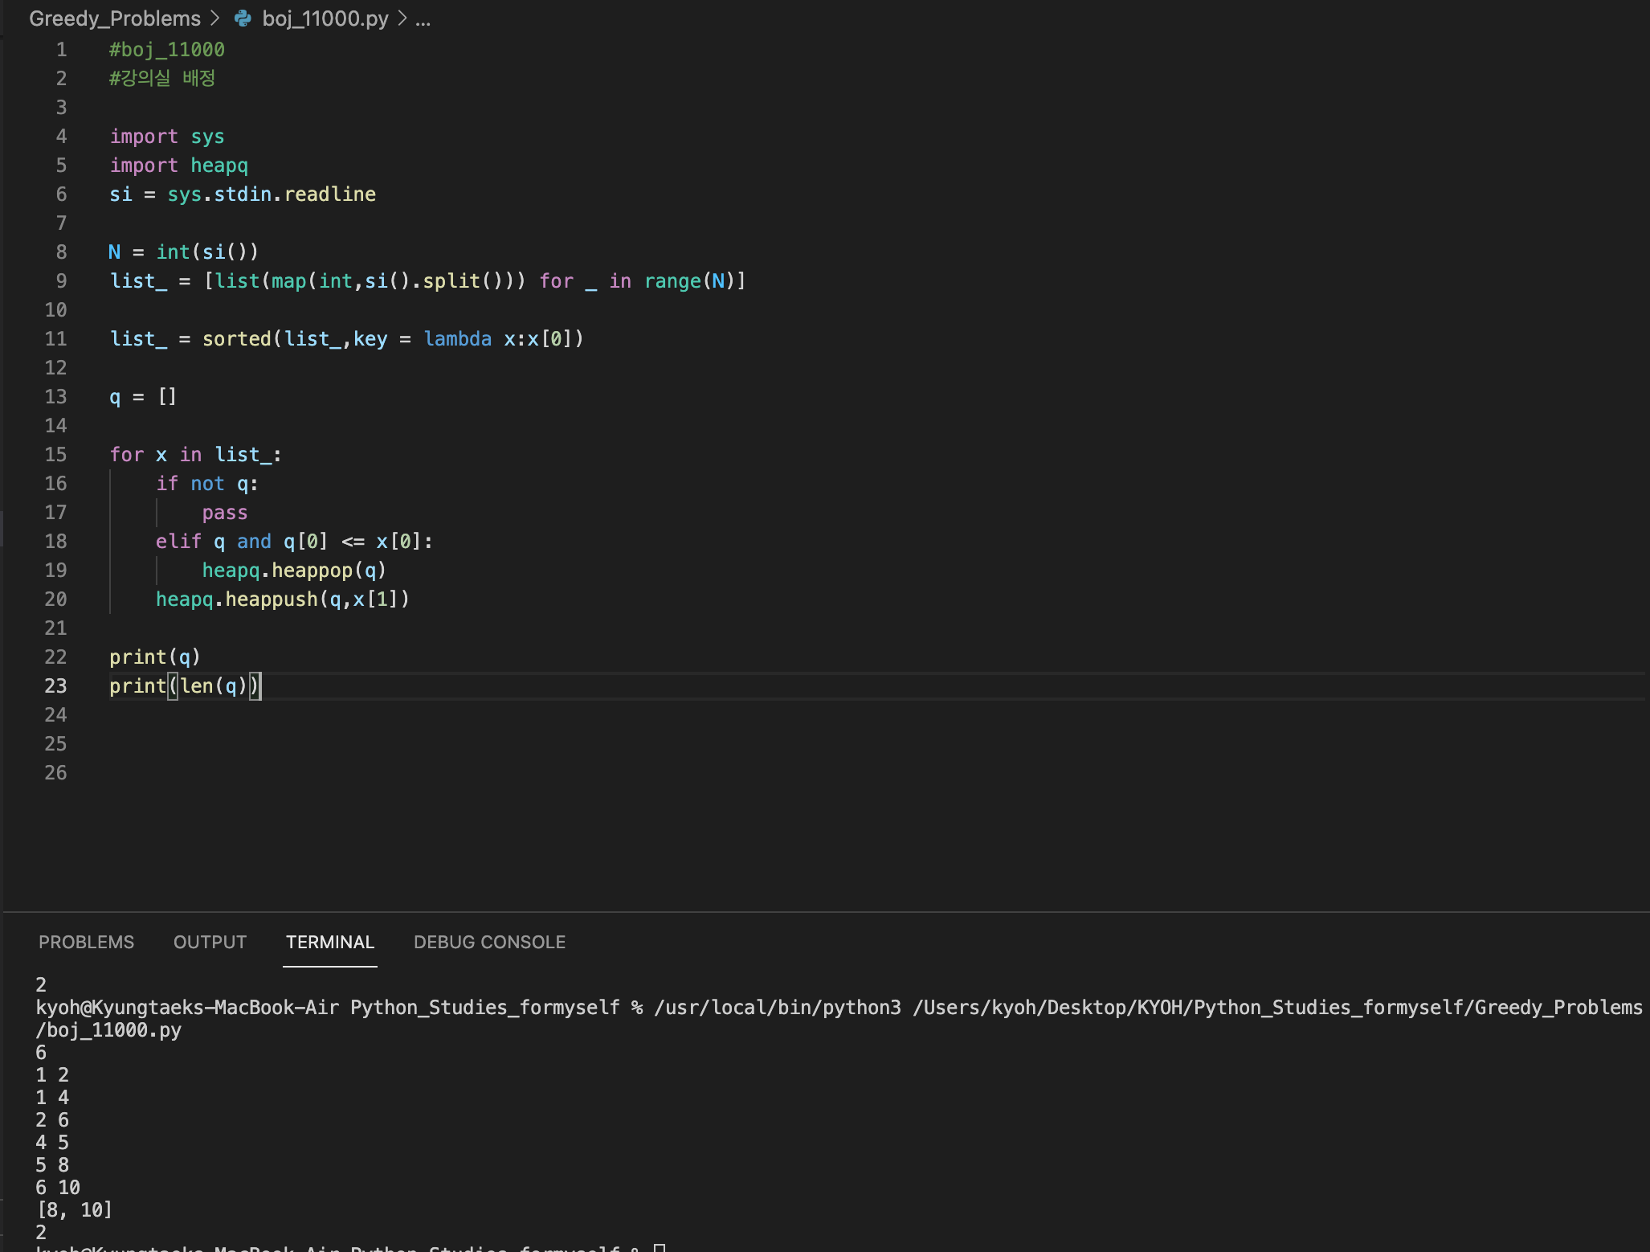This screenshot has width=1650, height=1252.
Task: Click the Korean comment on line 2
Action: coord(162,79)
